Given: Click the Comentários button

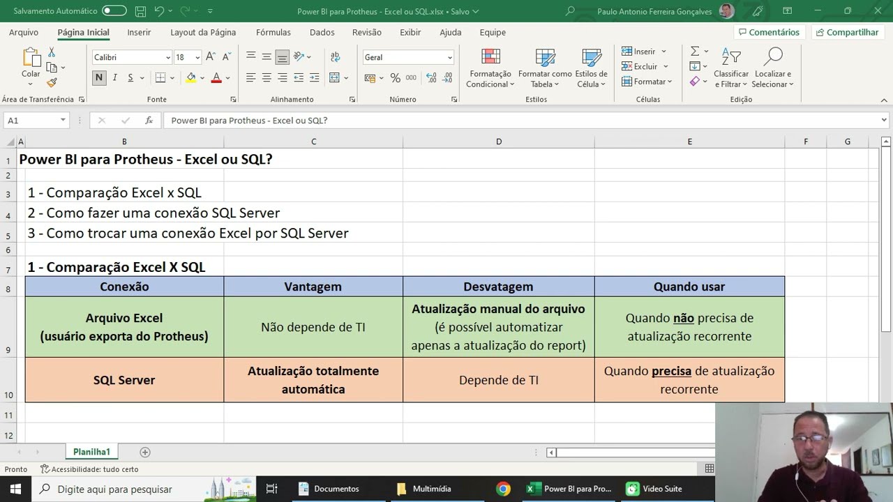Looking at the screenshot, I should [770, 32].
